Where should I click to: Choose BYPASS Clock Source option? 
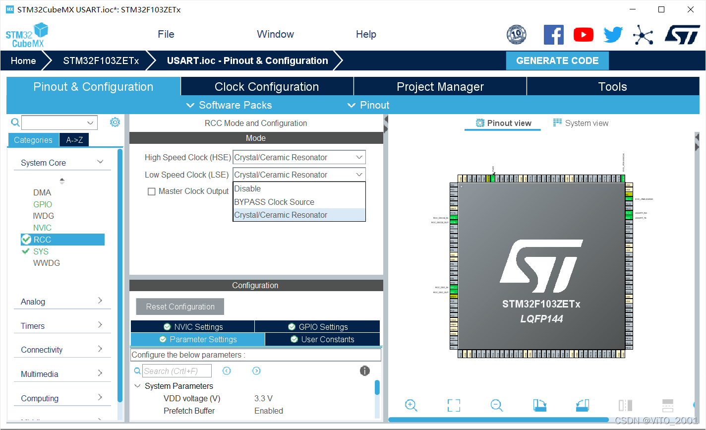(x=299, y=202)
